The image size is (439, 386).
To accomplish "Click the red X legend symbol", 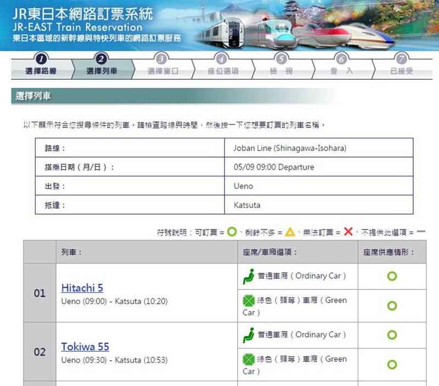I will coord(348,232).
